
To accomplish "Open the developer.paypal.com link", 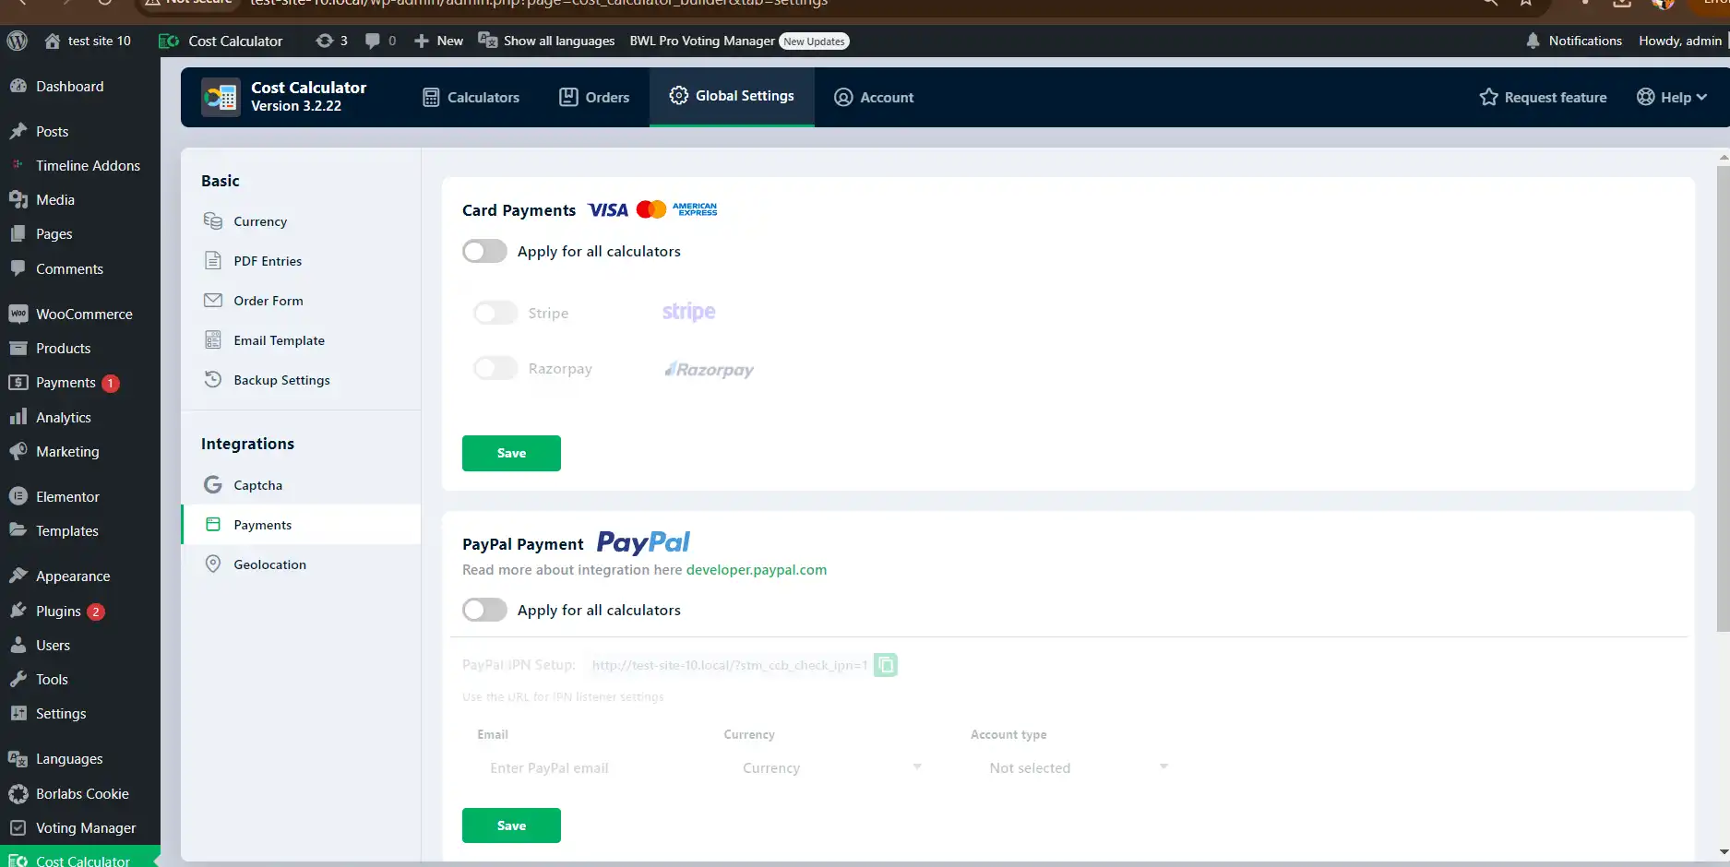I will tap(757, 569).
